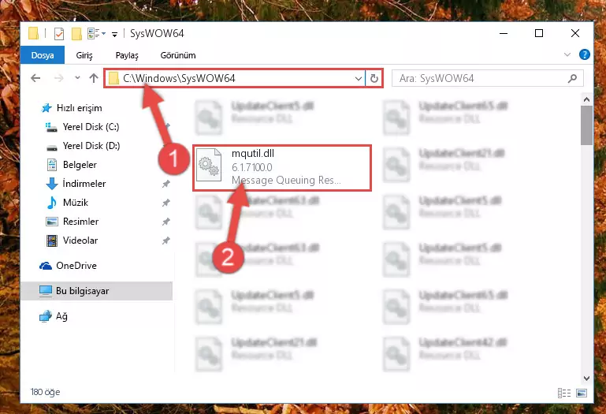
Task: Click the mqutil.dll file name
Action: 253,154
